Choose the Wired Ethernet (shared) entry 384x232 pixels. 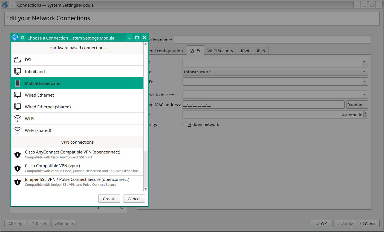tap(77, 107)
